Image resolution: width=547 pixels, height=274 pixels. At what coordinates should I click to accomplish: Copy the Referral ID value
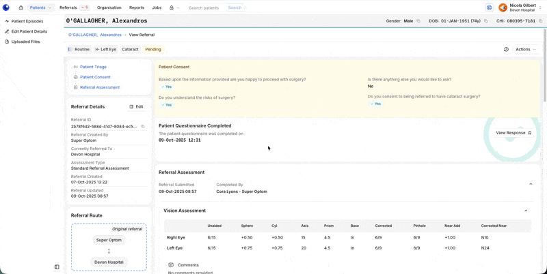(143, 127)
